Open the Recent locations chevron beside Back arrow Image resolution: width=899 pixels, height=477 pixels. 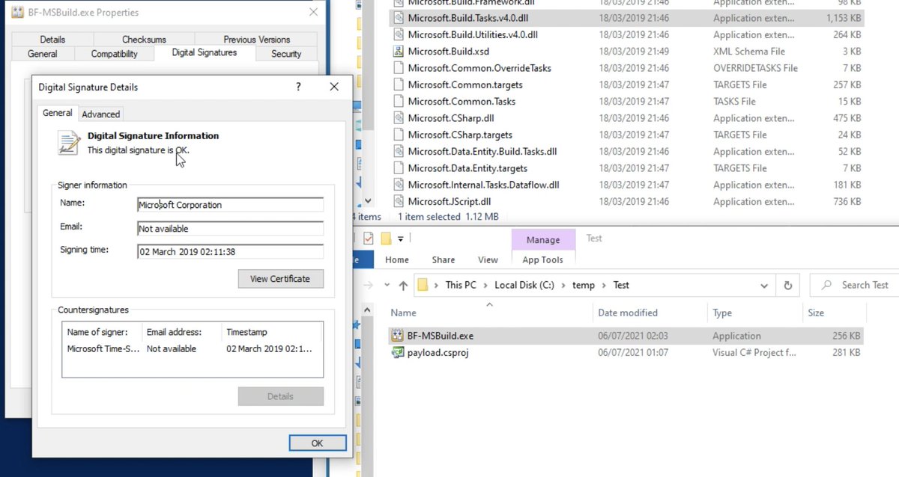(x=387, y=286)
